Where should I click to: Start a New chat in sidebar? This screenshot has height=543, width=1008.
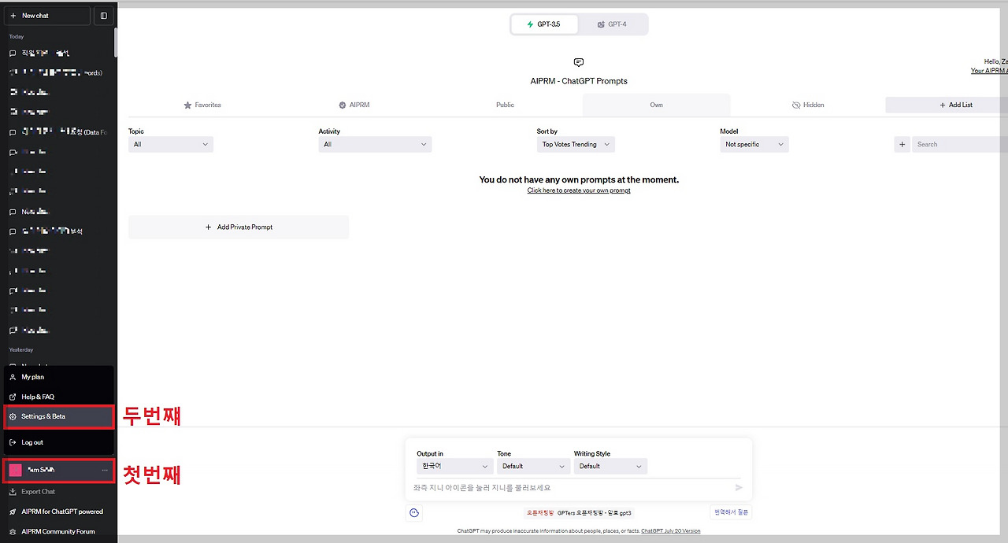click(46, 16)
